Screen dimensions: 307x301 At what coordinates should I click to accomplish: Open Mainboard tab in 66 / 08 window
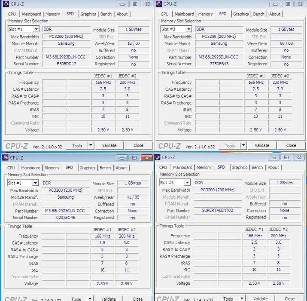pyautogui.click(x=184, y=14)
